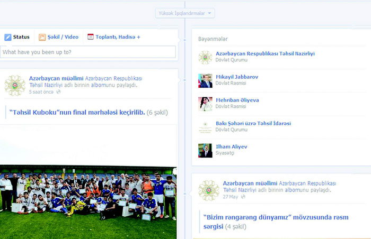The image size is (371, 239).
Task: Click the globe privacy icon next to 5 saat öncə
Action: tap(58, 92)
